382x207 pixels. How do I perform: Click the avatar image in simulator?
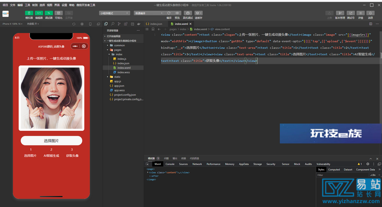51,98
